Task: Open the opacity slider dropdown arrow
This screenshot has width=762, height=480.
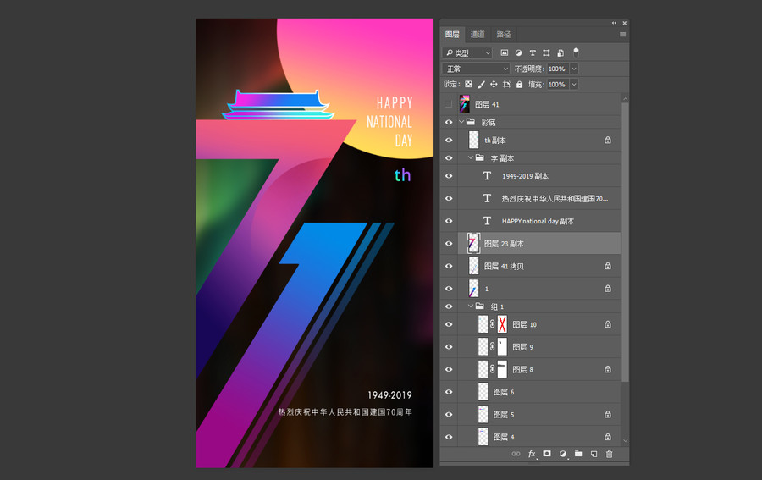Action: [x=574, y=69]
